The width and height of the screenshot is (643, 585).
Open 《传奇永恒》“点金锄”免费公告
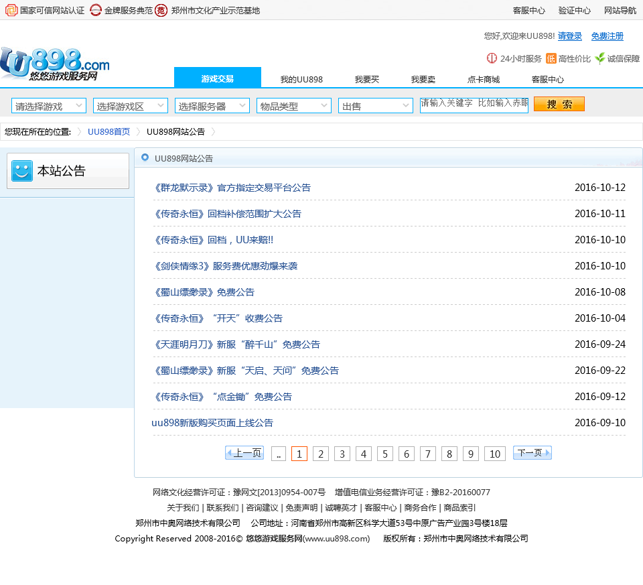222,397
